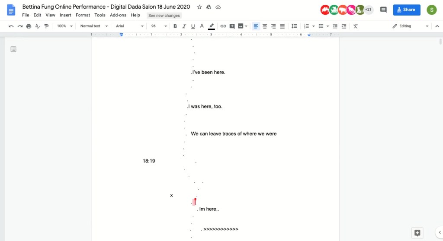The height and width of the screenshot is (241, 443).
Task: Add a comment using toolbar icon
Action: point(232,26)
